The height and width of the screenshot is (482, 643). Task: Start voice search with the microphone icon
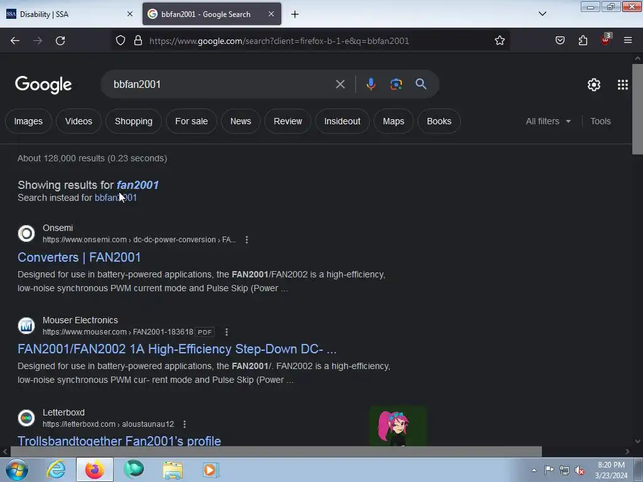click(370, 85)
